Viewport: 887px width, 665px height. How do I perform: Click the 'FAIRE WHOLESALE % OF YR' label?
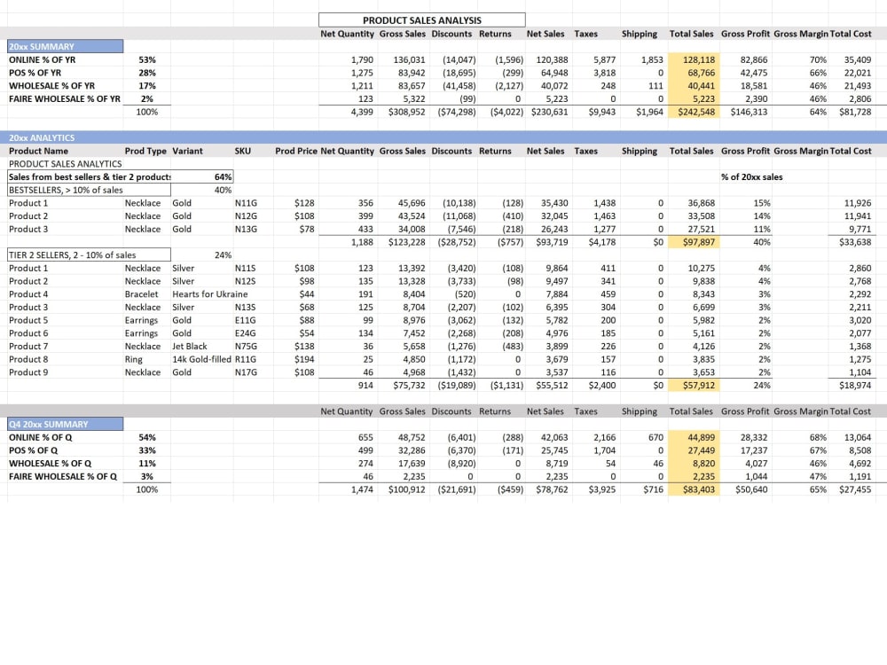(x=65, y=98)
